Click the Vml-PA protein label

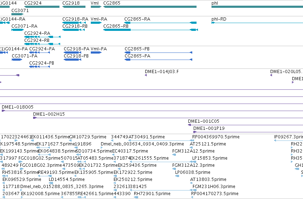[99, 49]
